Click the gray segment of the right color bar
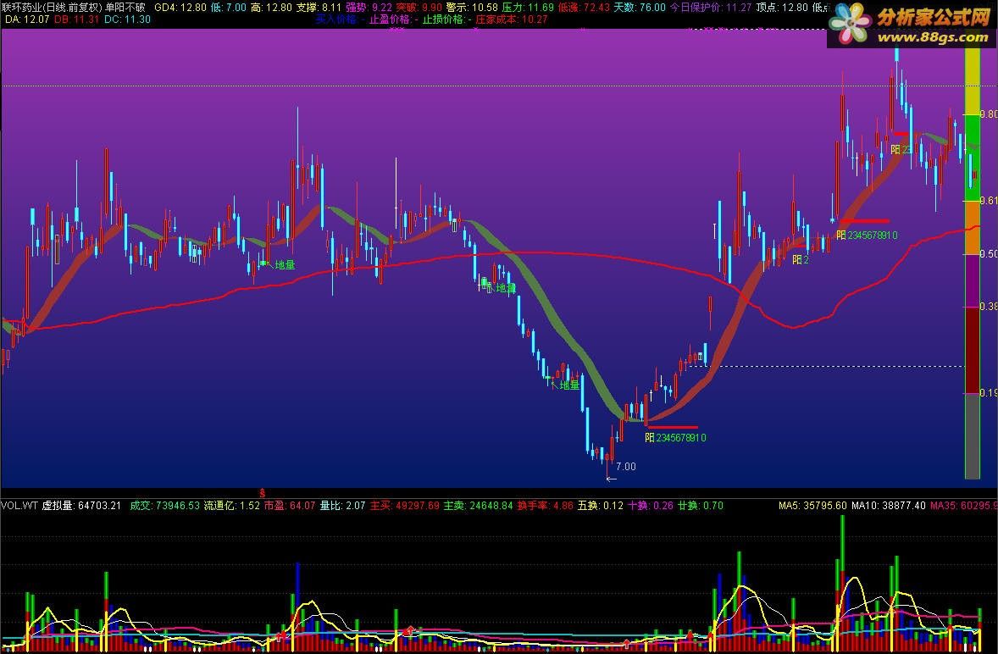 point(973,435)
